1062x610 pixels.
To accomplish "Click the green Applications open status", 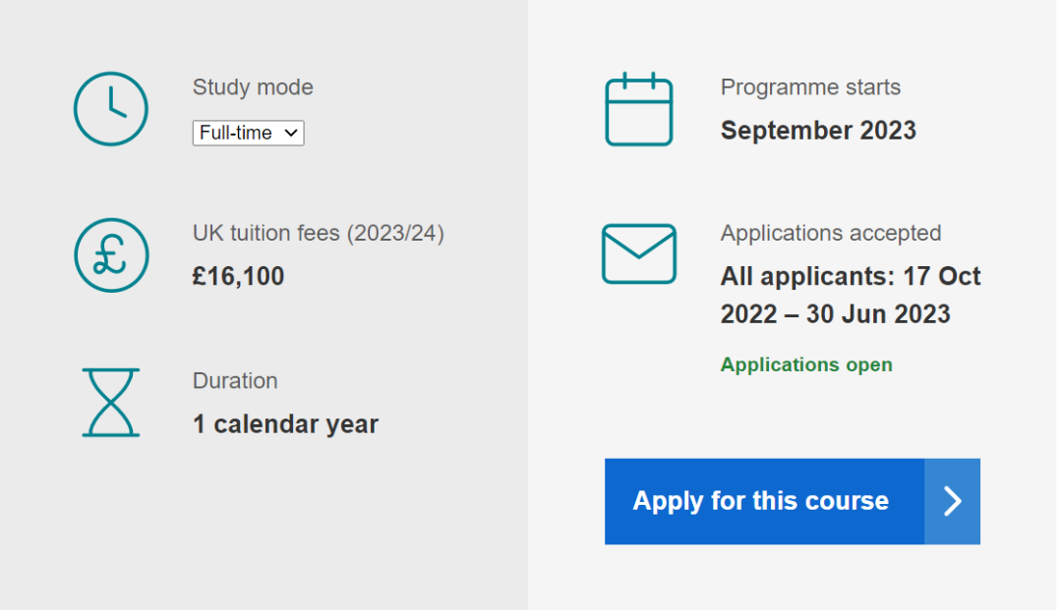I will 806,364.
